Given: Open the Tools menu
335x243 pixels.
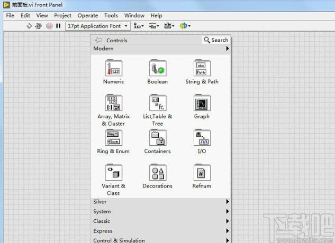Looking at the screenshot, I should pos(111,15).
